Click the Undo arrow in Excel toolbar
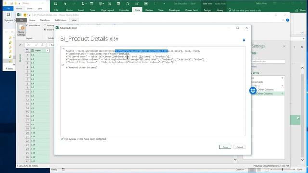The image size is (308, 173). (65, 4)
